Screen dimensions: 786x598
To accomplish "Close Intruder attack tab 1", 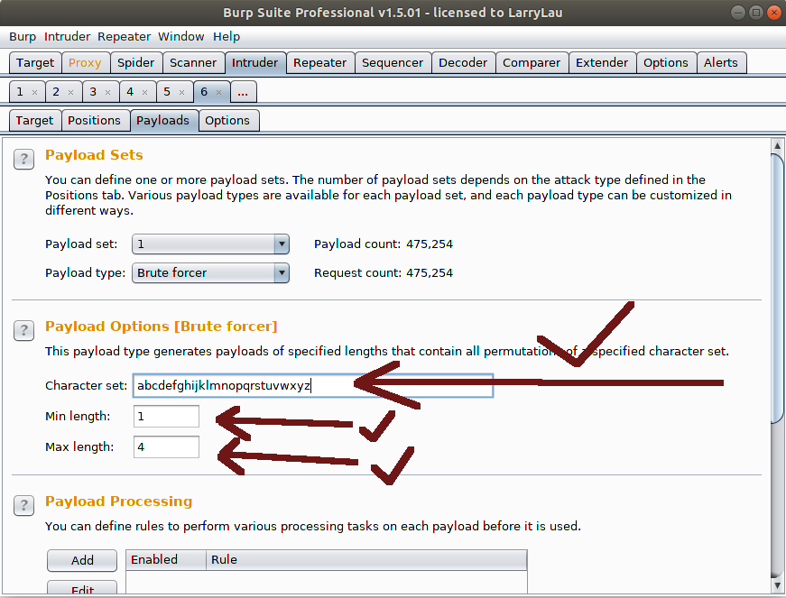I will pyautogui.click(x=34, y=92).
